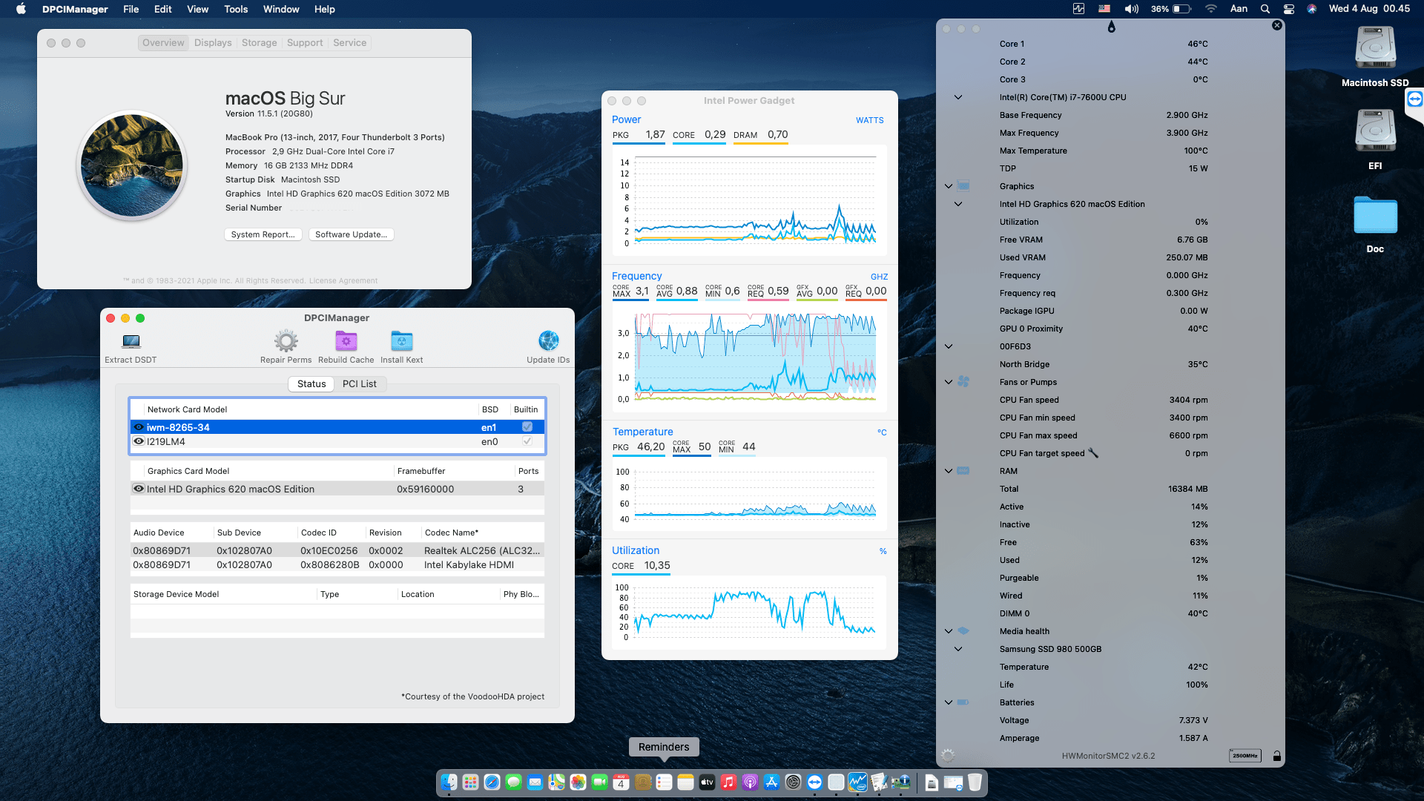Collapse Intel HD Graphics 620 macOS Edition subtree
Image resolution: width=1424 pixels, height=801 pixels.
[x=958, y=204]
